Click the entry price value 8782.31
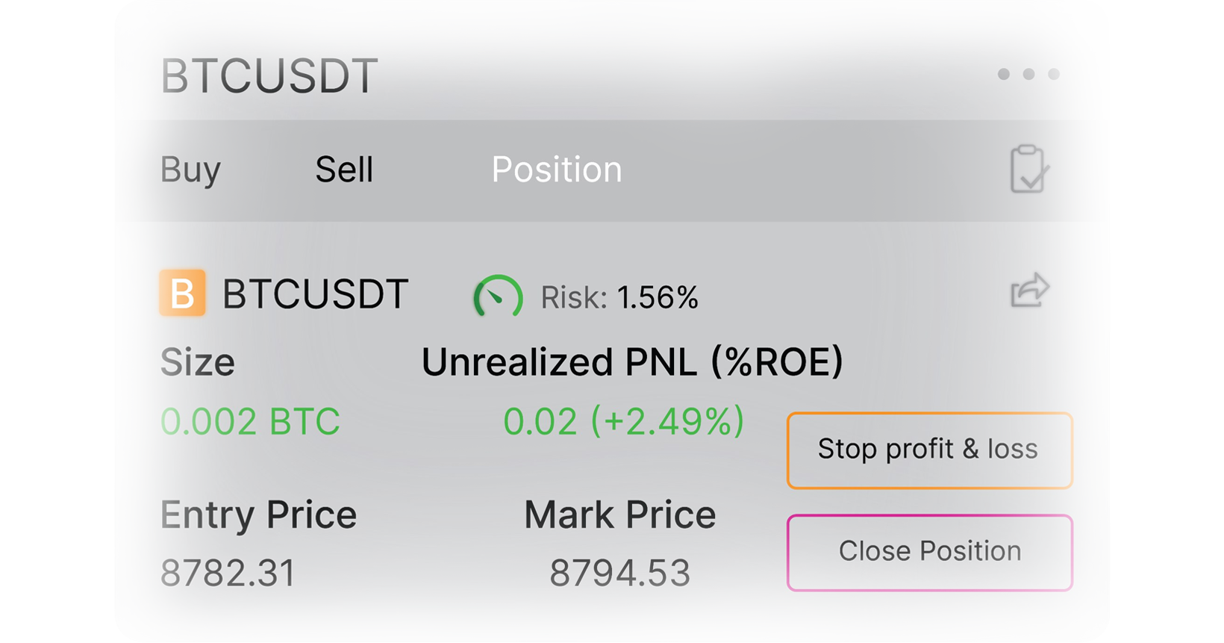 coord(228,573)
